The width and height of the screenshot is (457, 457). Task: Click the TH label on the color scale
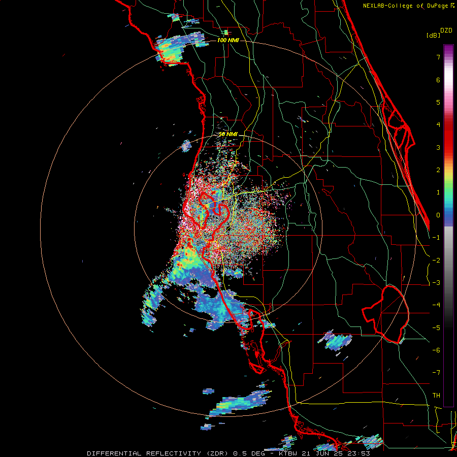click(436, 395)
